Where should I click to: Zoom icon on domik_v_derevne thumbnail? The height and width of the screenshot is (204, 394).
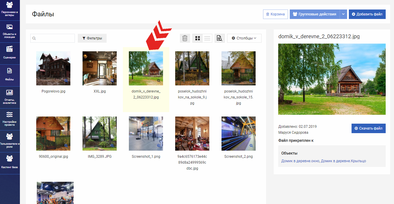[159, 81]
